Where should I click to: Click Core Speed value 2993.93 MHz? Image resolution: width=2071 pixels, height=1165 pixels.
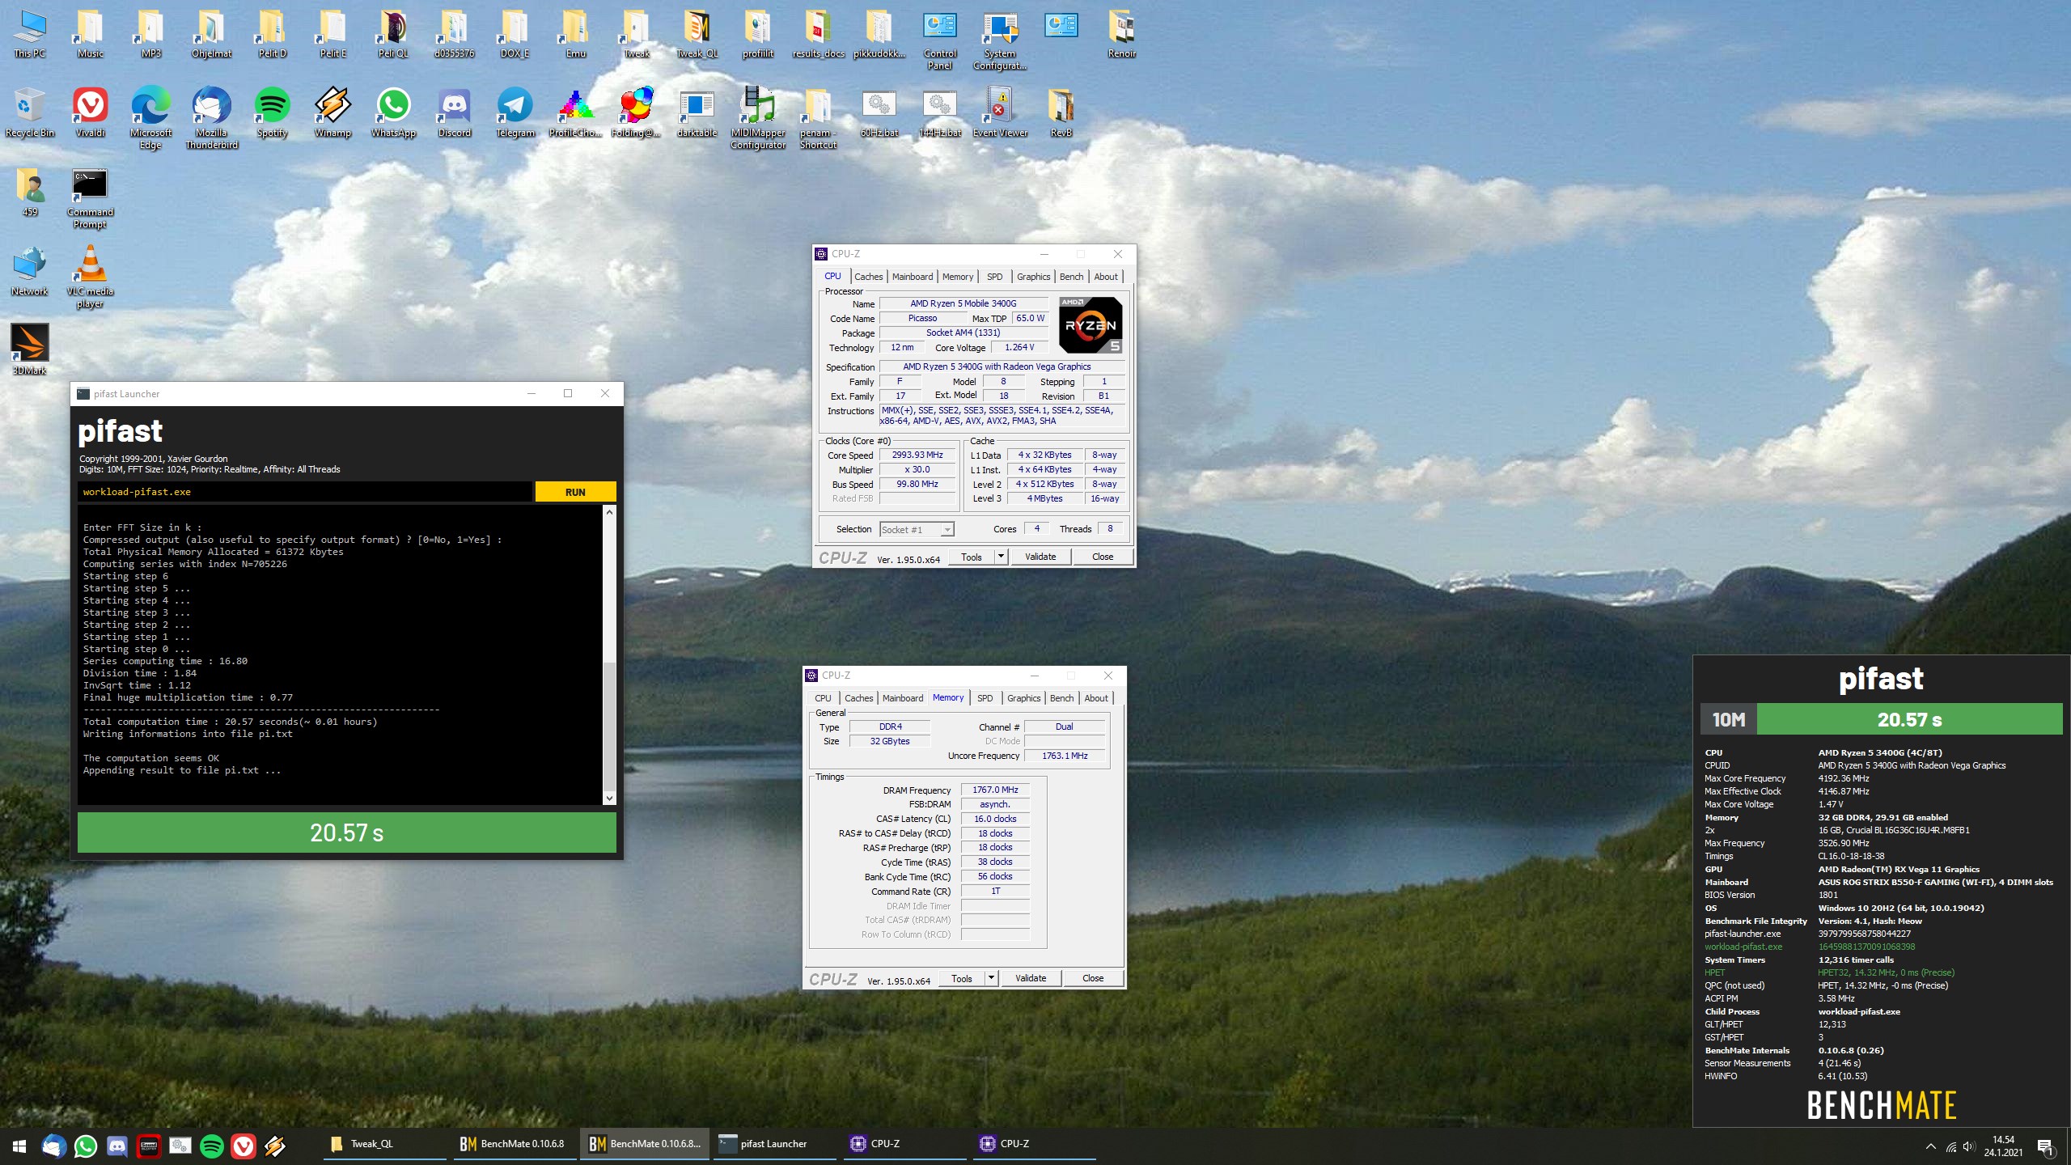[x=917, y=455]
